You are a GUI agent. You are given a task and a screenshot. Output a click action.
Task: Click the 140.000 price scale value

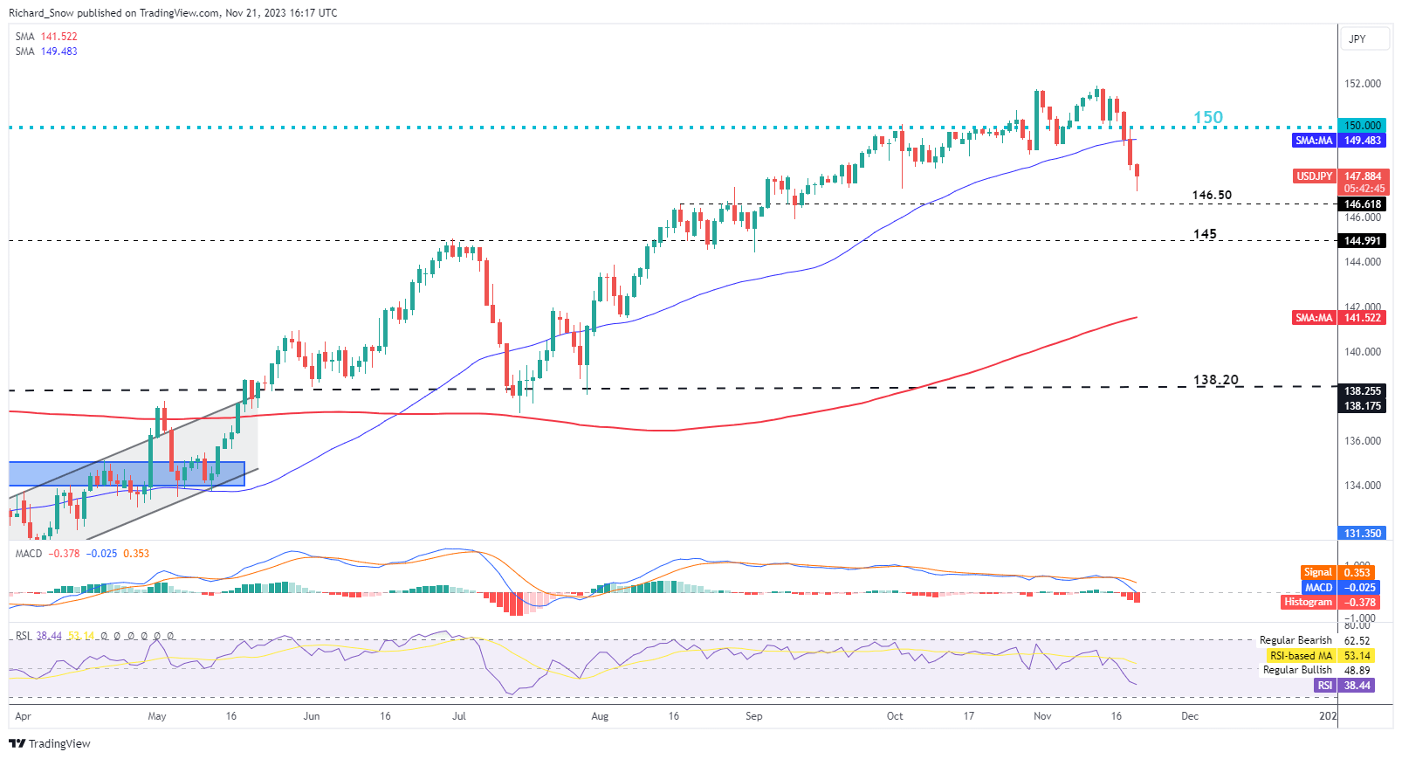point(1363,352)
